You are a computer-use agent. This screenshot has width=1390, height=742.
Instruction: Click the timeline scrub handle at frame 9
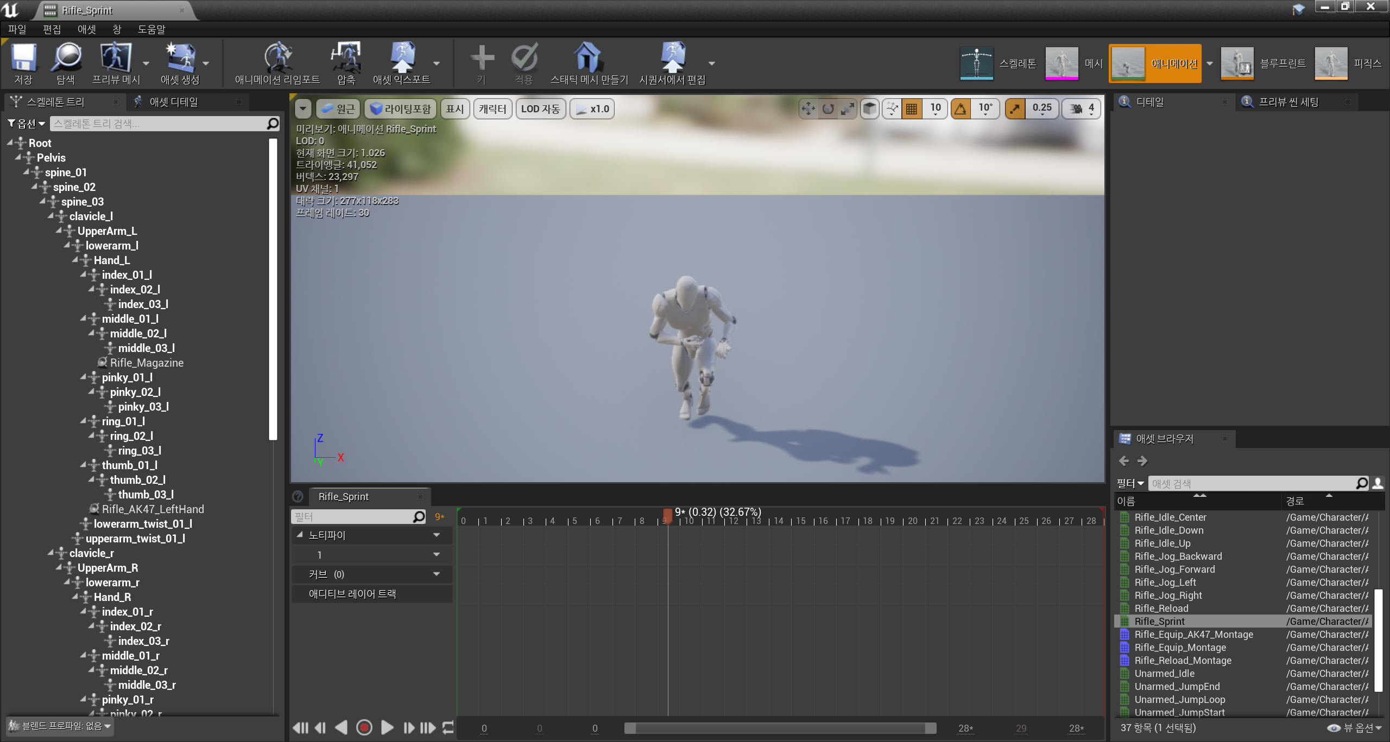[667, 515]
